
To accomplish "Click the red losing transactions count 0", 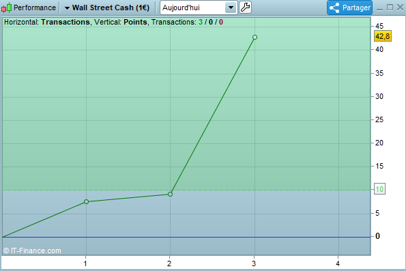I will pyautogui.click(x=221, y=22).
